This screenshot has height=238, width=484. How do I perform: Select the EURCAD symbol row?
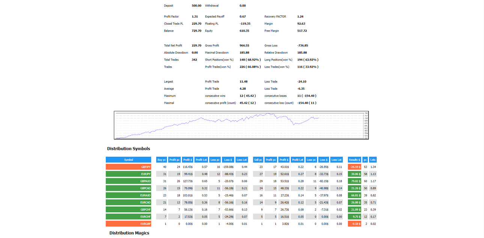coord(128,202)
